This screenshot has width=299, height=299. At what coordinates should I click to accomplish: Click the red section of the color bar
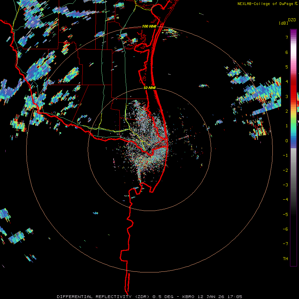tap(293, 90)
